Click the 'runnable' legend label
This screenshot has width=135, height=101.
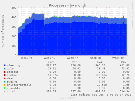14,88
